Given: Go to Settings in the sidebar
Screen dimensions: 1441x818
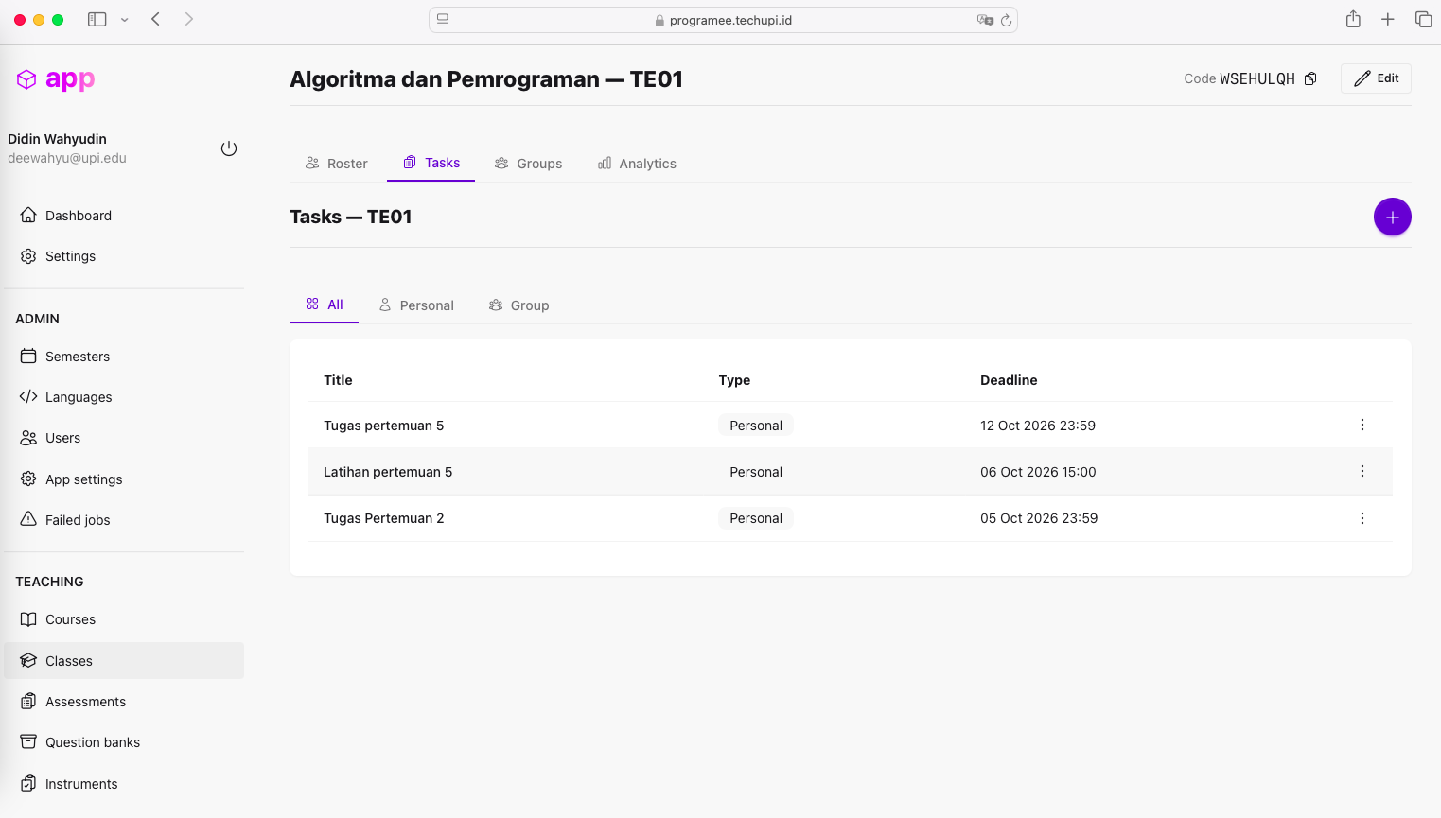Looking at the screenshot, I should 124,256.
